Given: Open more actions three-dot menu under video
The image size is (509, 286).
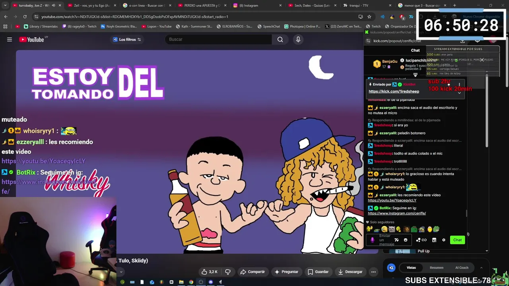Looking at the screenshot, I should click(x=373, y=272).
